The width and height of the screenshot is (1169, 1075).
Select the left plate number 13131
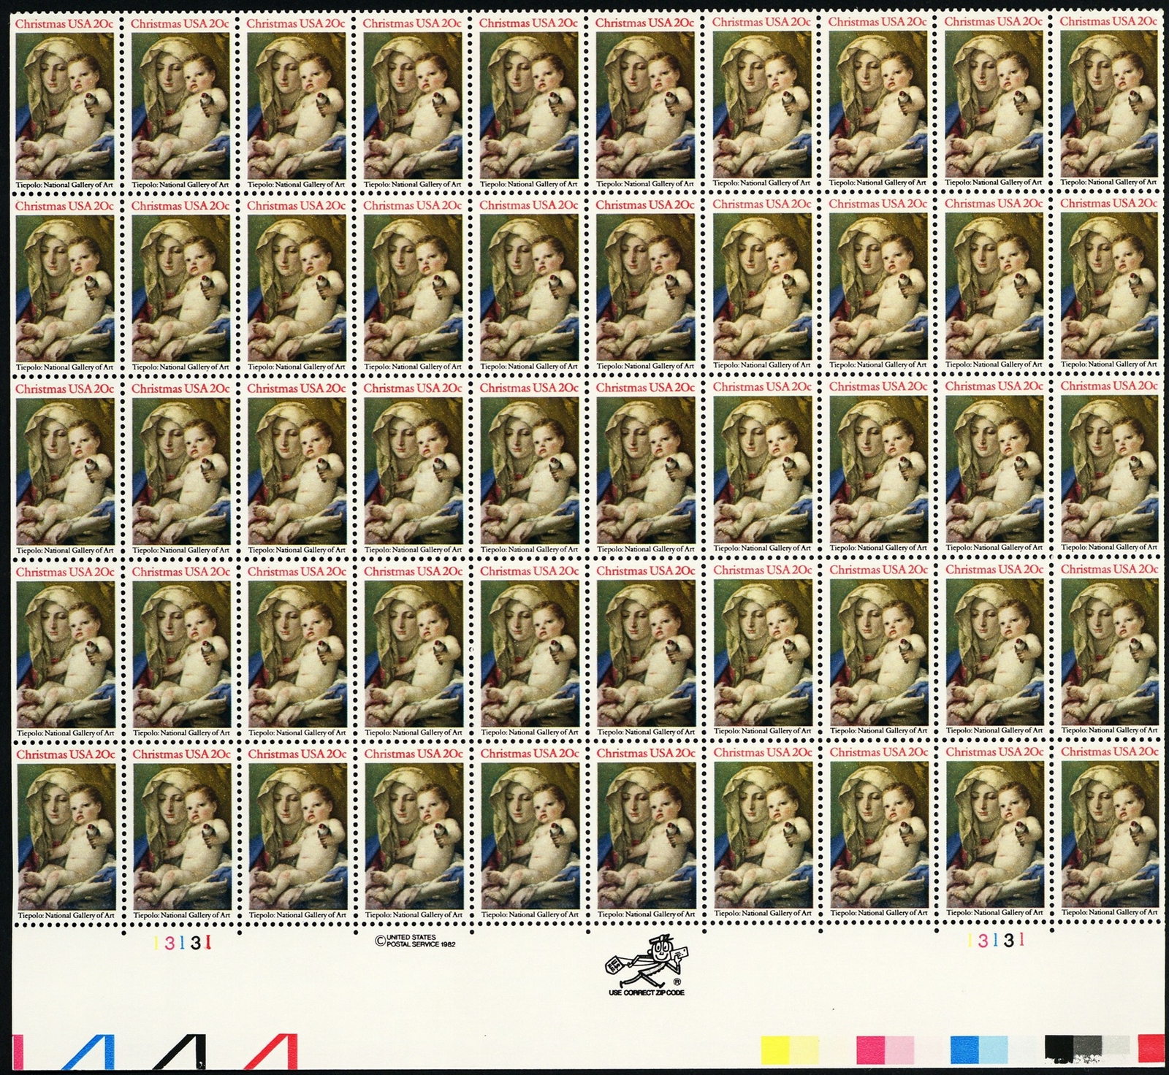tap(183, 943)
